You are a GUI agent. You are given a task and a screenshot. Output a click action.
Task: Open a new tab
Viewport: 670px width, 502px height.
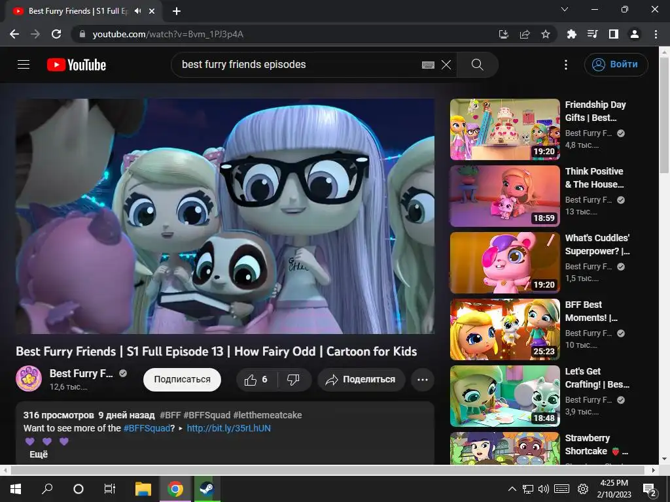click(x=177, y=11)
